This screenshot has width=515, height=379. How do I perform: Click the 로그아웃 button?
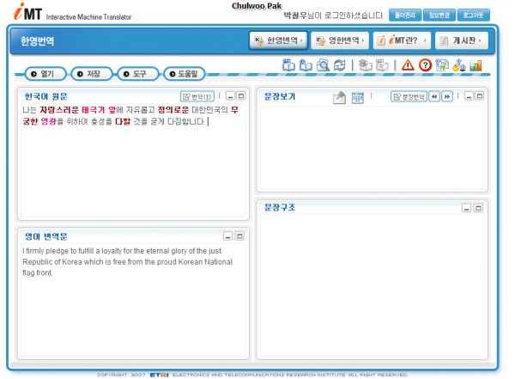(473, 15)
